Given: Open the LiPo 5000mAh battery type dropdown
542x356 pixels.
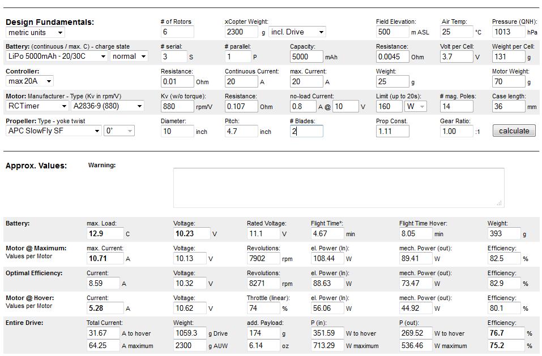Looking at the screenshot, I should [x=57, y=57].
